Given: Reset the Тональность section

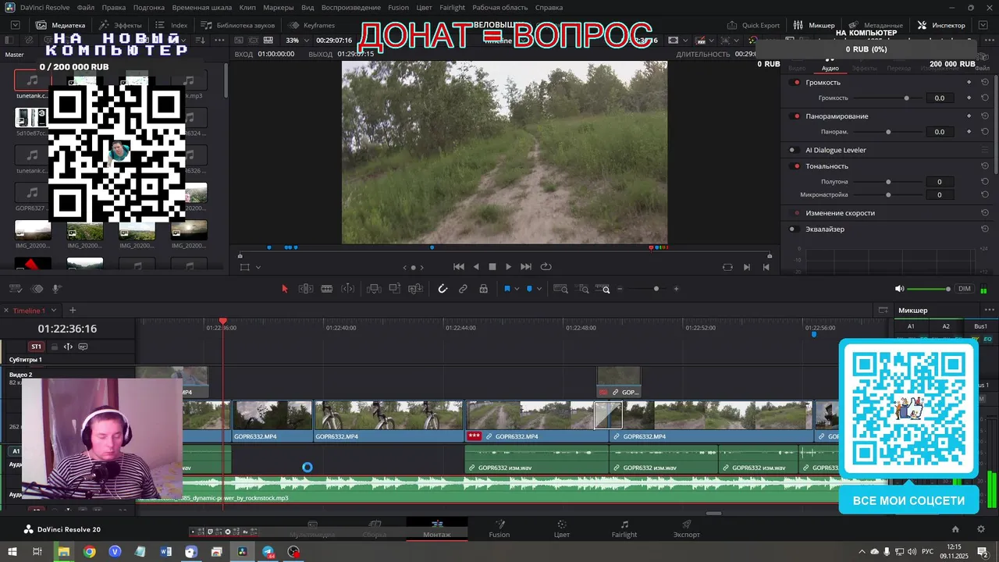Looking at the screenshot, I should coord(985,165).
